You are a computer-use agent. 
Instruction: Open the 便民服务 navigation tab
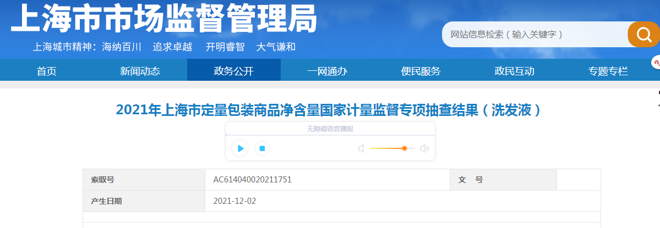coord(421,71)
